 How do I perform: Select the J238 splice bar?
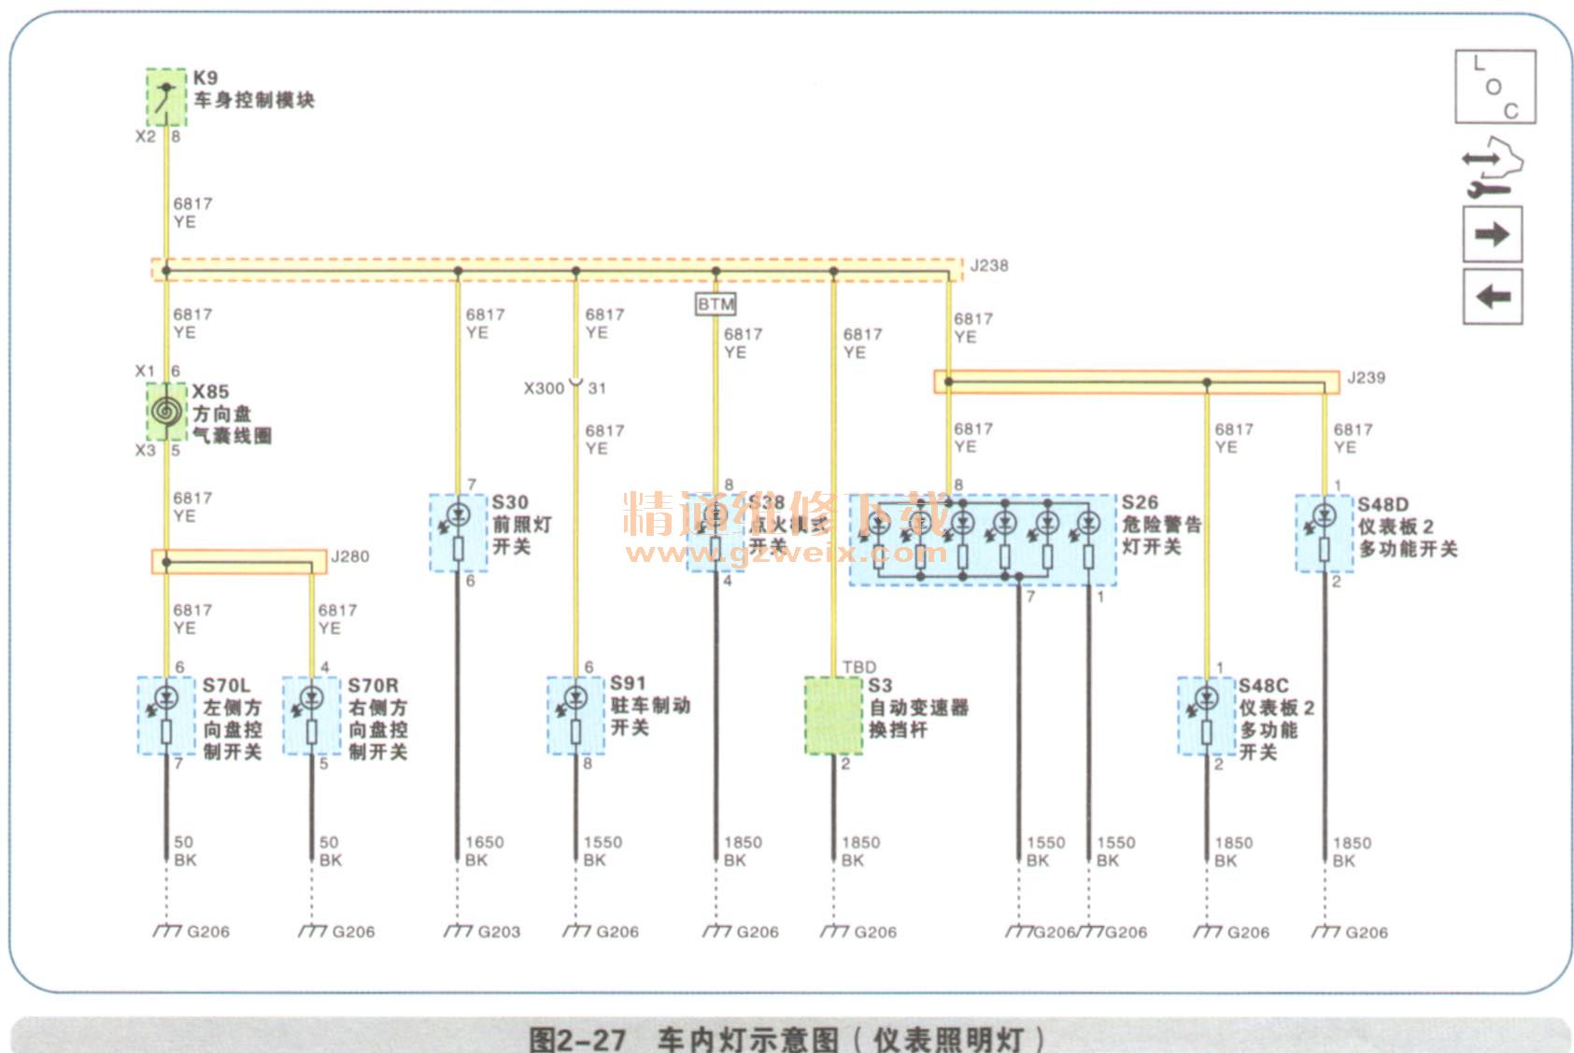pyautogui.click(x=557, y=270)
